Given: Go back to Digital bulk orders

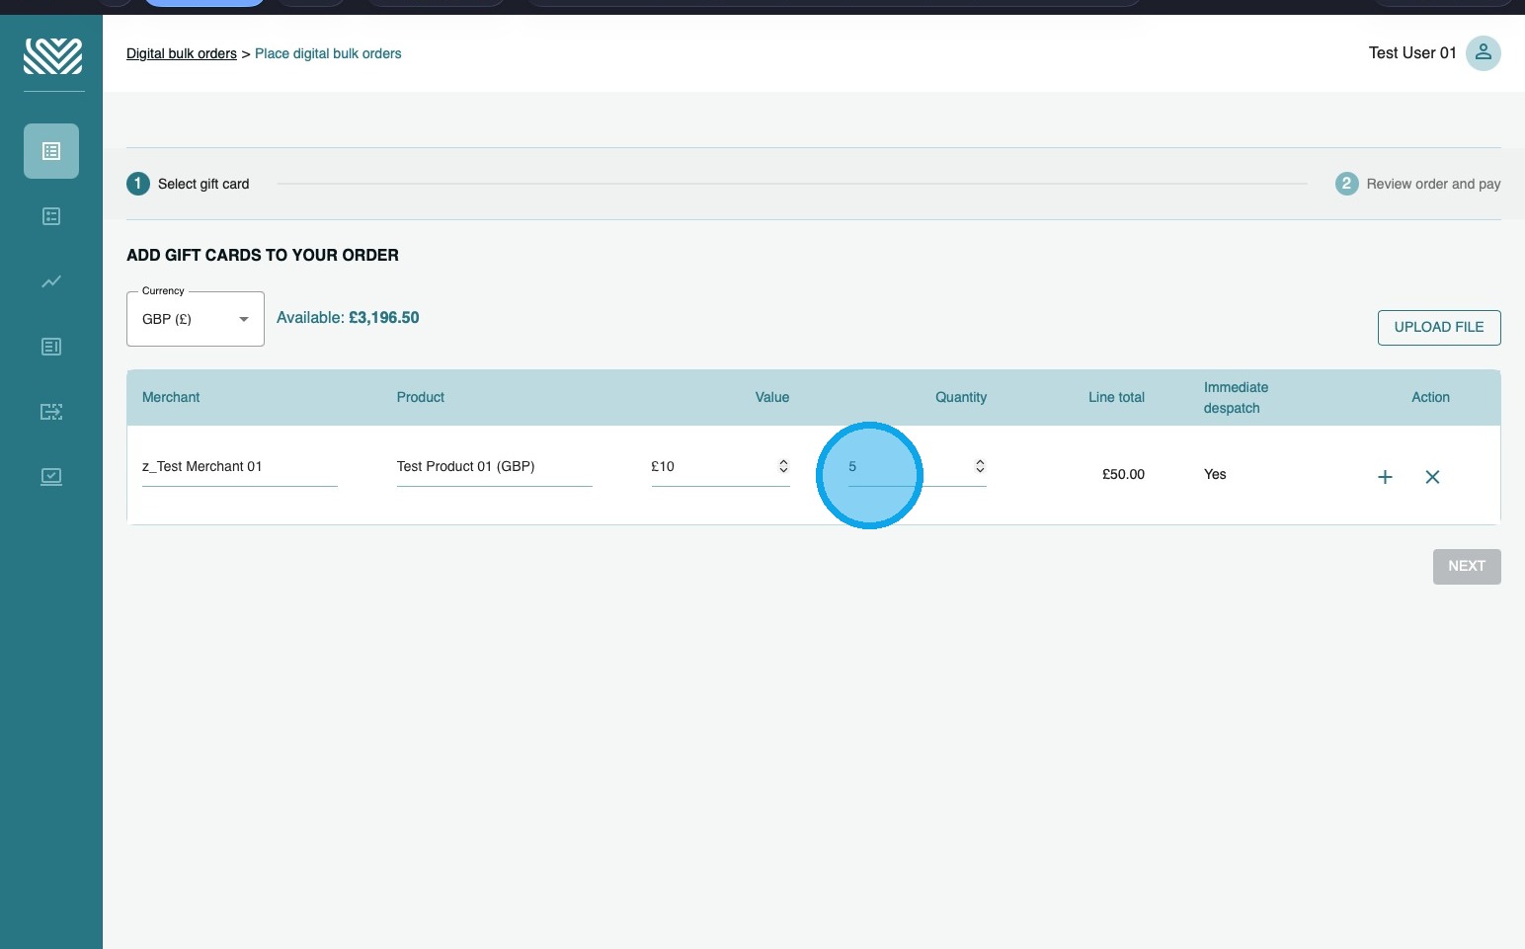Looking at the screenshot, I should coord(182,53).
